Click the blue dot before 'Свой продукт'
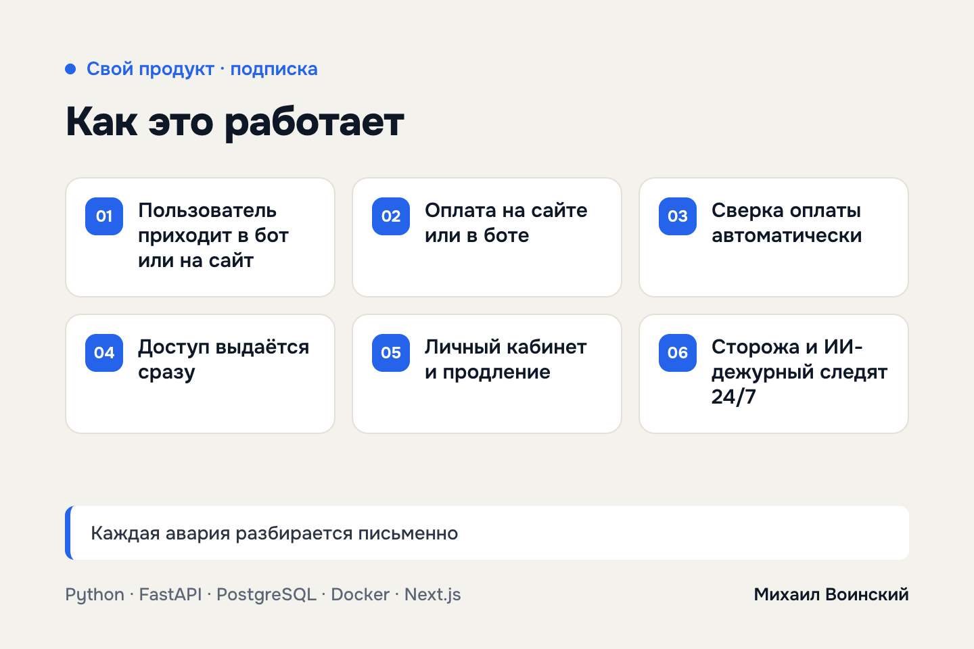974x649 pixels. (70, 69)
